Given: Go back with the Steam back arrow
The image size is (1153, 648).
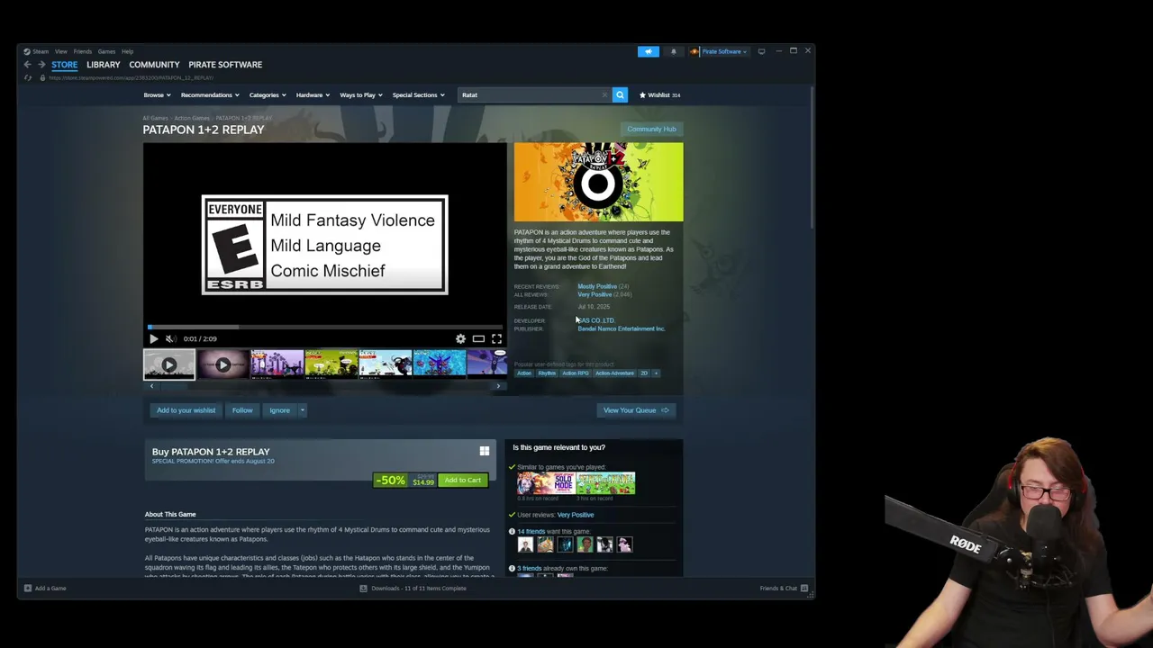Looking at the screenshot, I should tap(28, 65).
